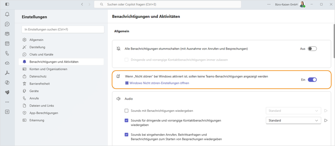
Task: Enable 'Sounds mit Benachrichtigungen wiedergeben' checkbox
Action: click(127, 111)
